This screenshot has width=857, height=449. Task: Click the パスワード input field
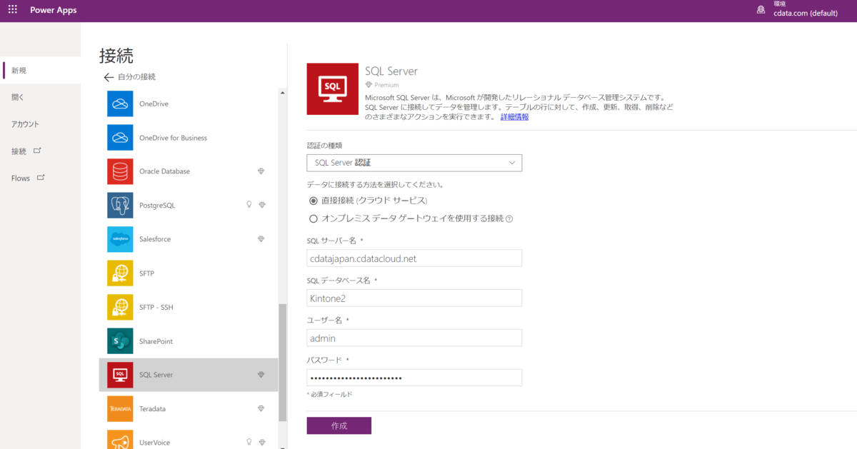coord(414,378)
